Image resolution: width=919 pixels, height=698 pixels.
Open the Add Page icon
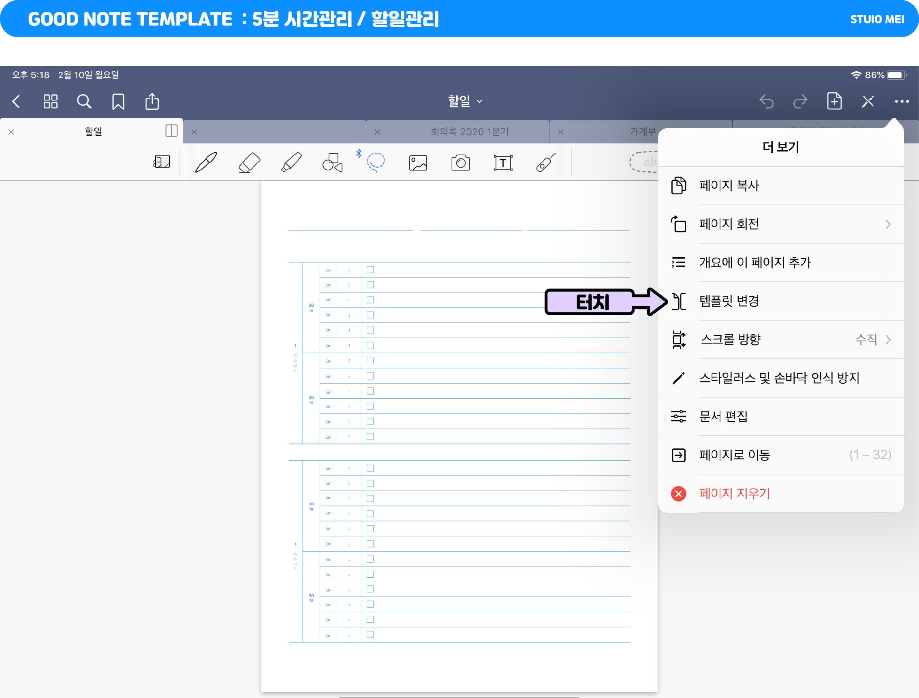834,101
